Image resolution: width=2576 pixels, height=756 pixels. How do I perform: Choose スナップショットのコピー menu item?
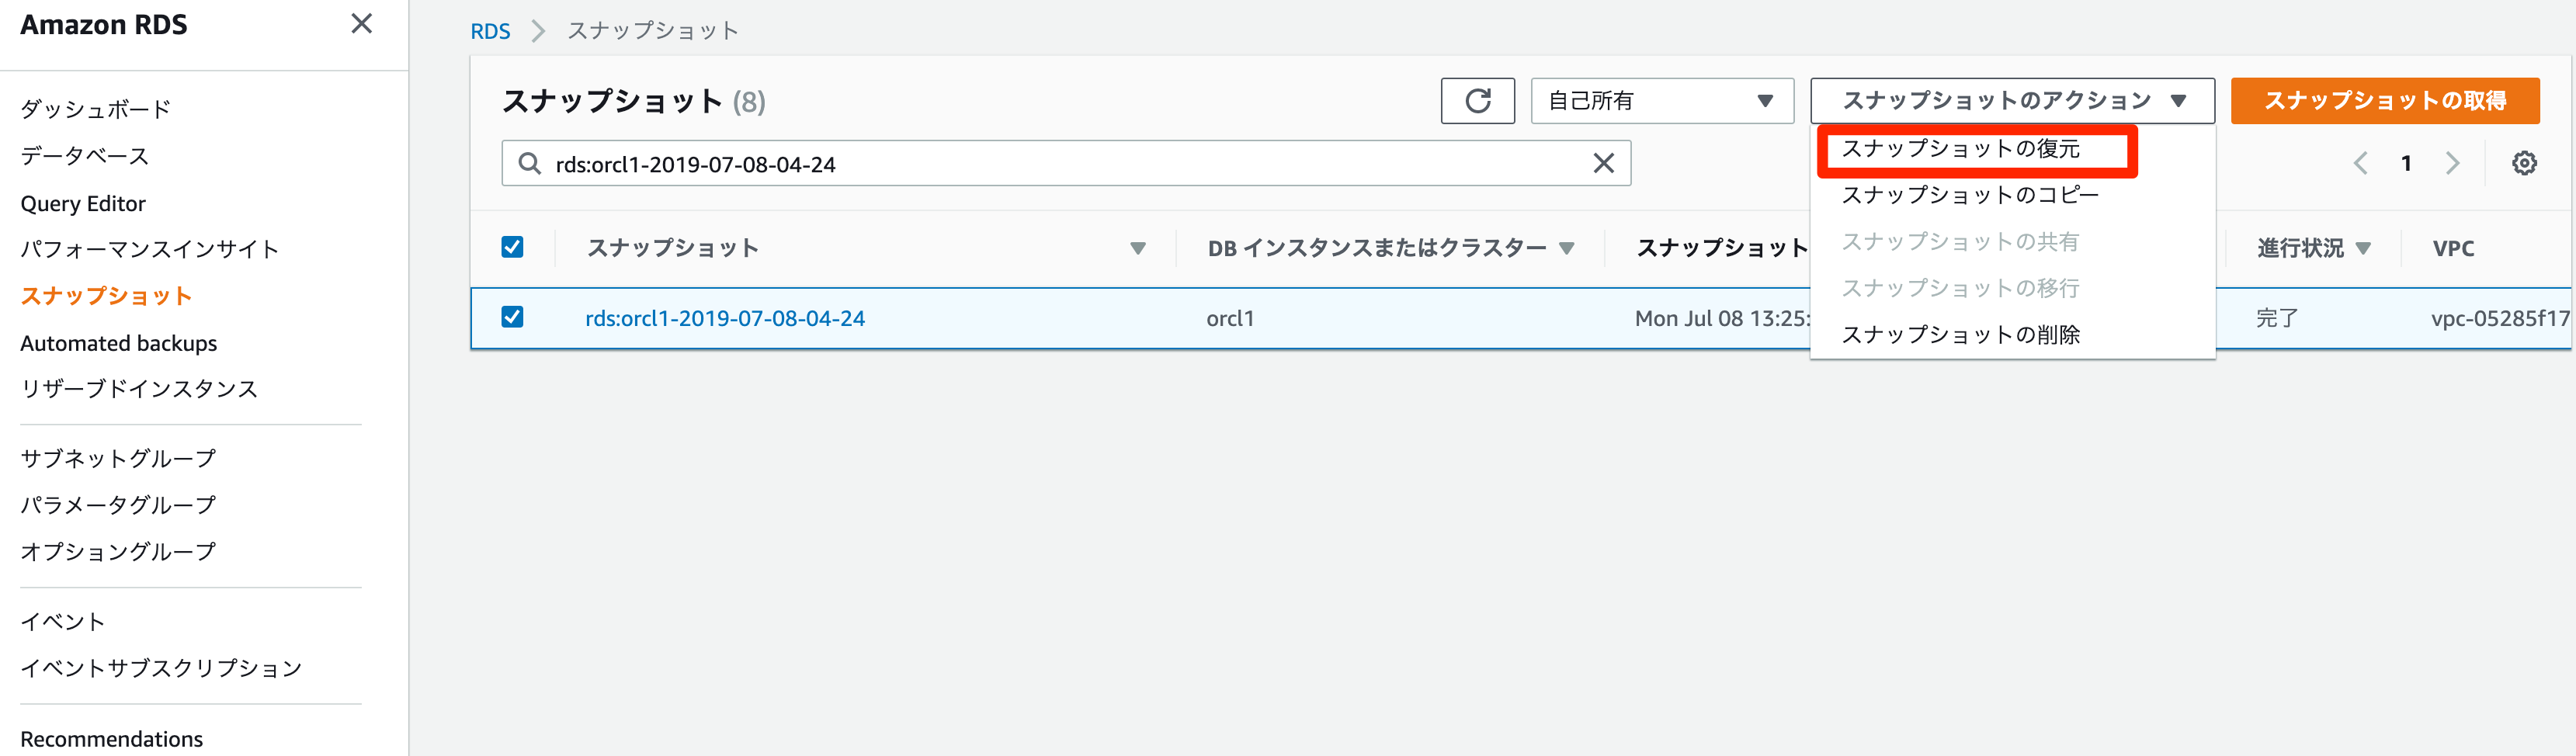tap(1969, 195)
